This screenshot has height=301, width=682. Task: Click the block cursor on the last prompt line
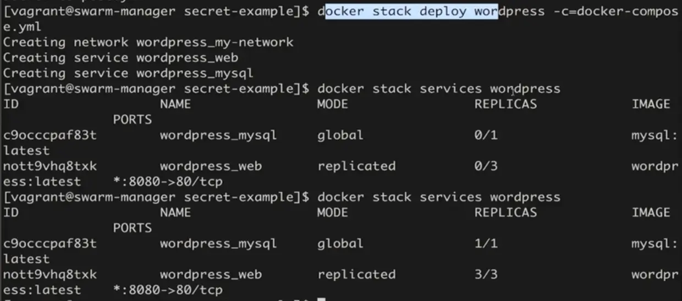click(x=322, y=299)
